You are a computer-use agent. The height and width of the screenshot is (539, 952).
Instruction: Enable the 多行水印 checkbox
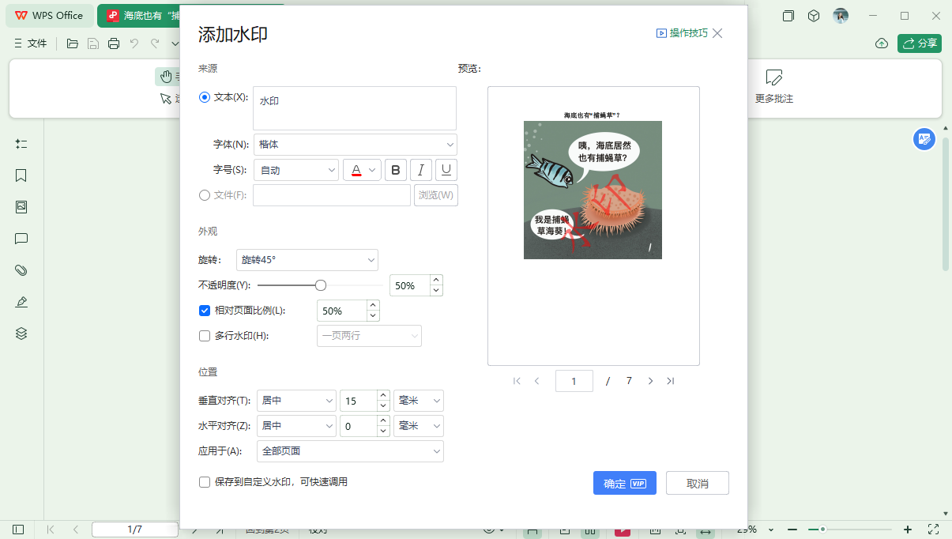205,336
